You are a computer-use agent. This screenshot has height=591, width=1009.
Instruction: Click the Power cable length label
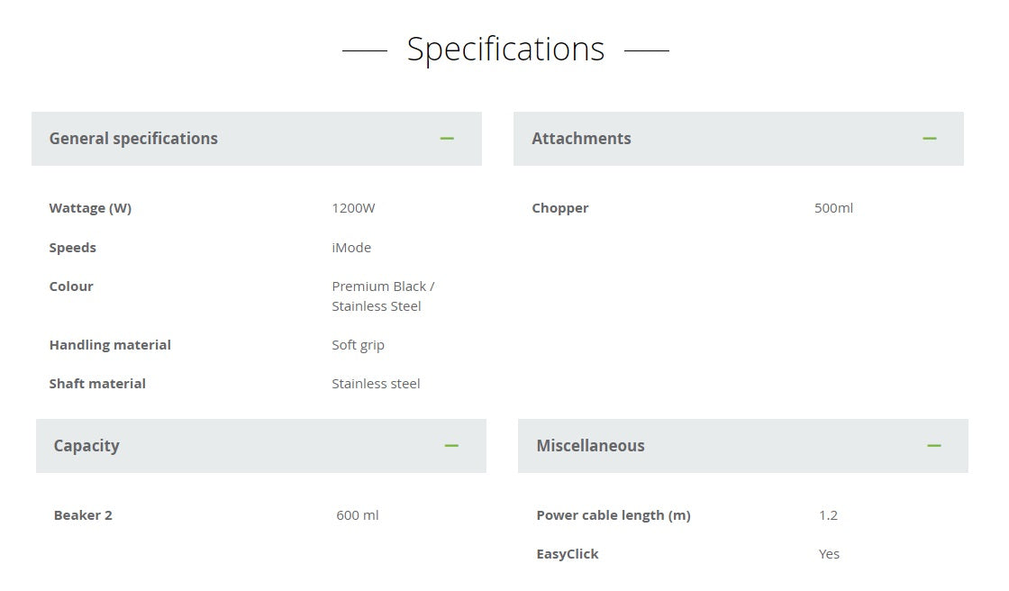(x=613, y=515)
